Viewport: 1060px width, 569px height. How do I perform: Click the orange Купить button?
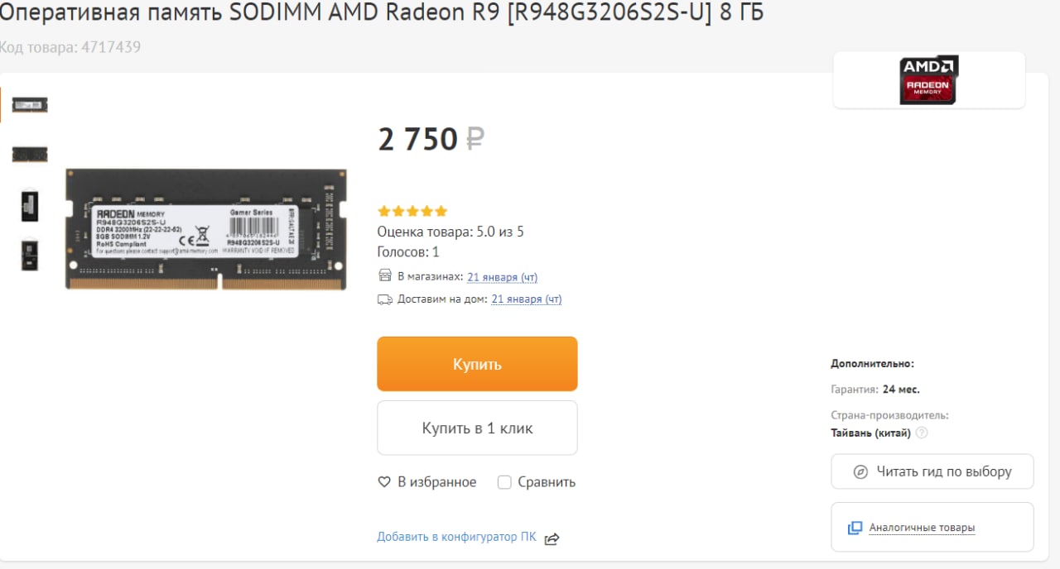(477, 364)
